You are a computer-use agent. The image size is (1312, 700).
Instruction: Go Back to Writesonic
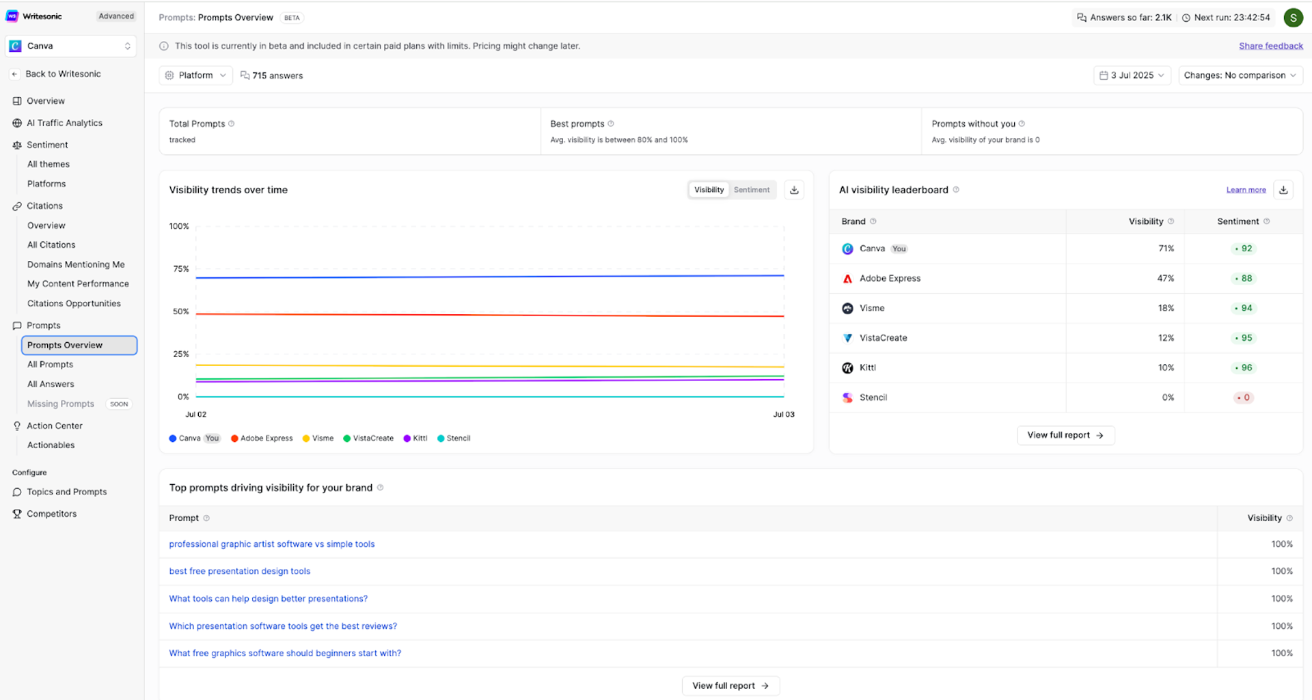tap(63, 74)
